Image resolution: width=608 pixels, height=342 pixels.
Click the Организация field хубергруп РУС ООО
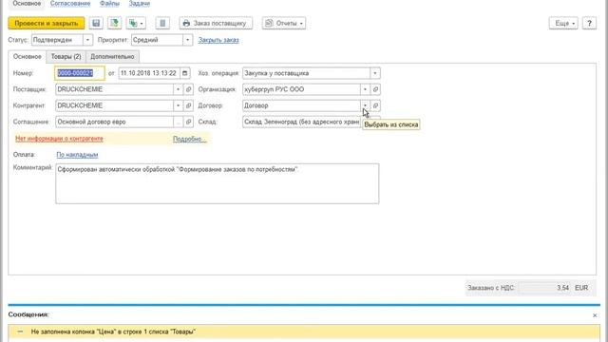pos(302,89)
